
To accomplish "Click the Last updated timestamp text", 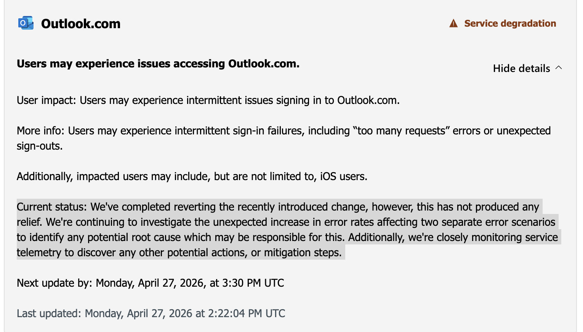I will (x=151, y=313).
